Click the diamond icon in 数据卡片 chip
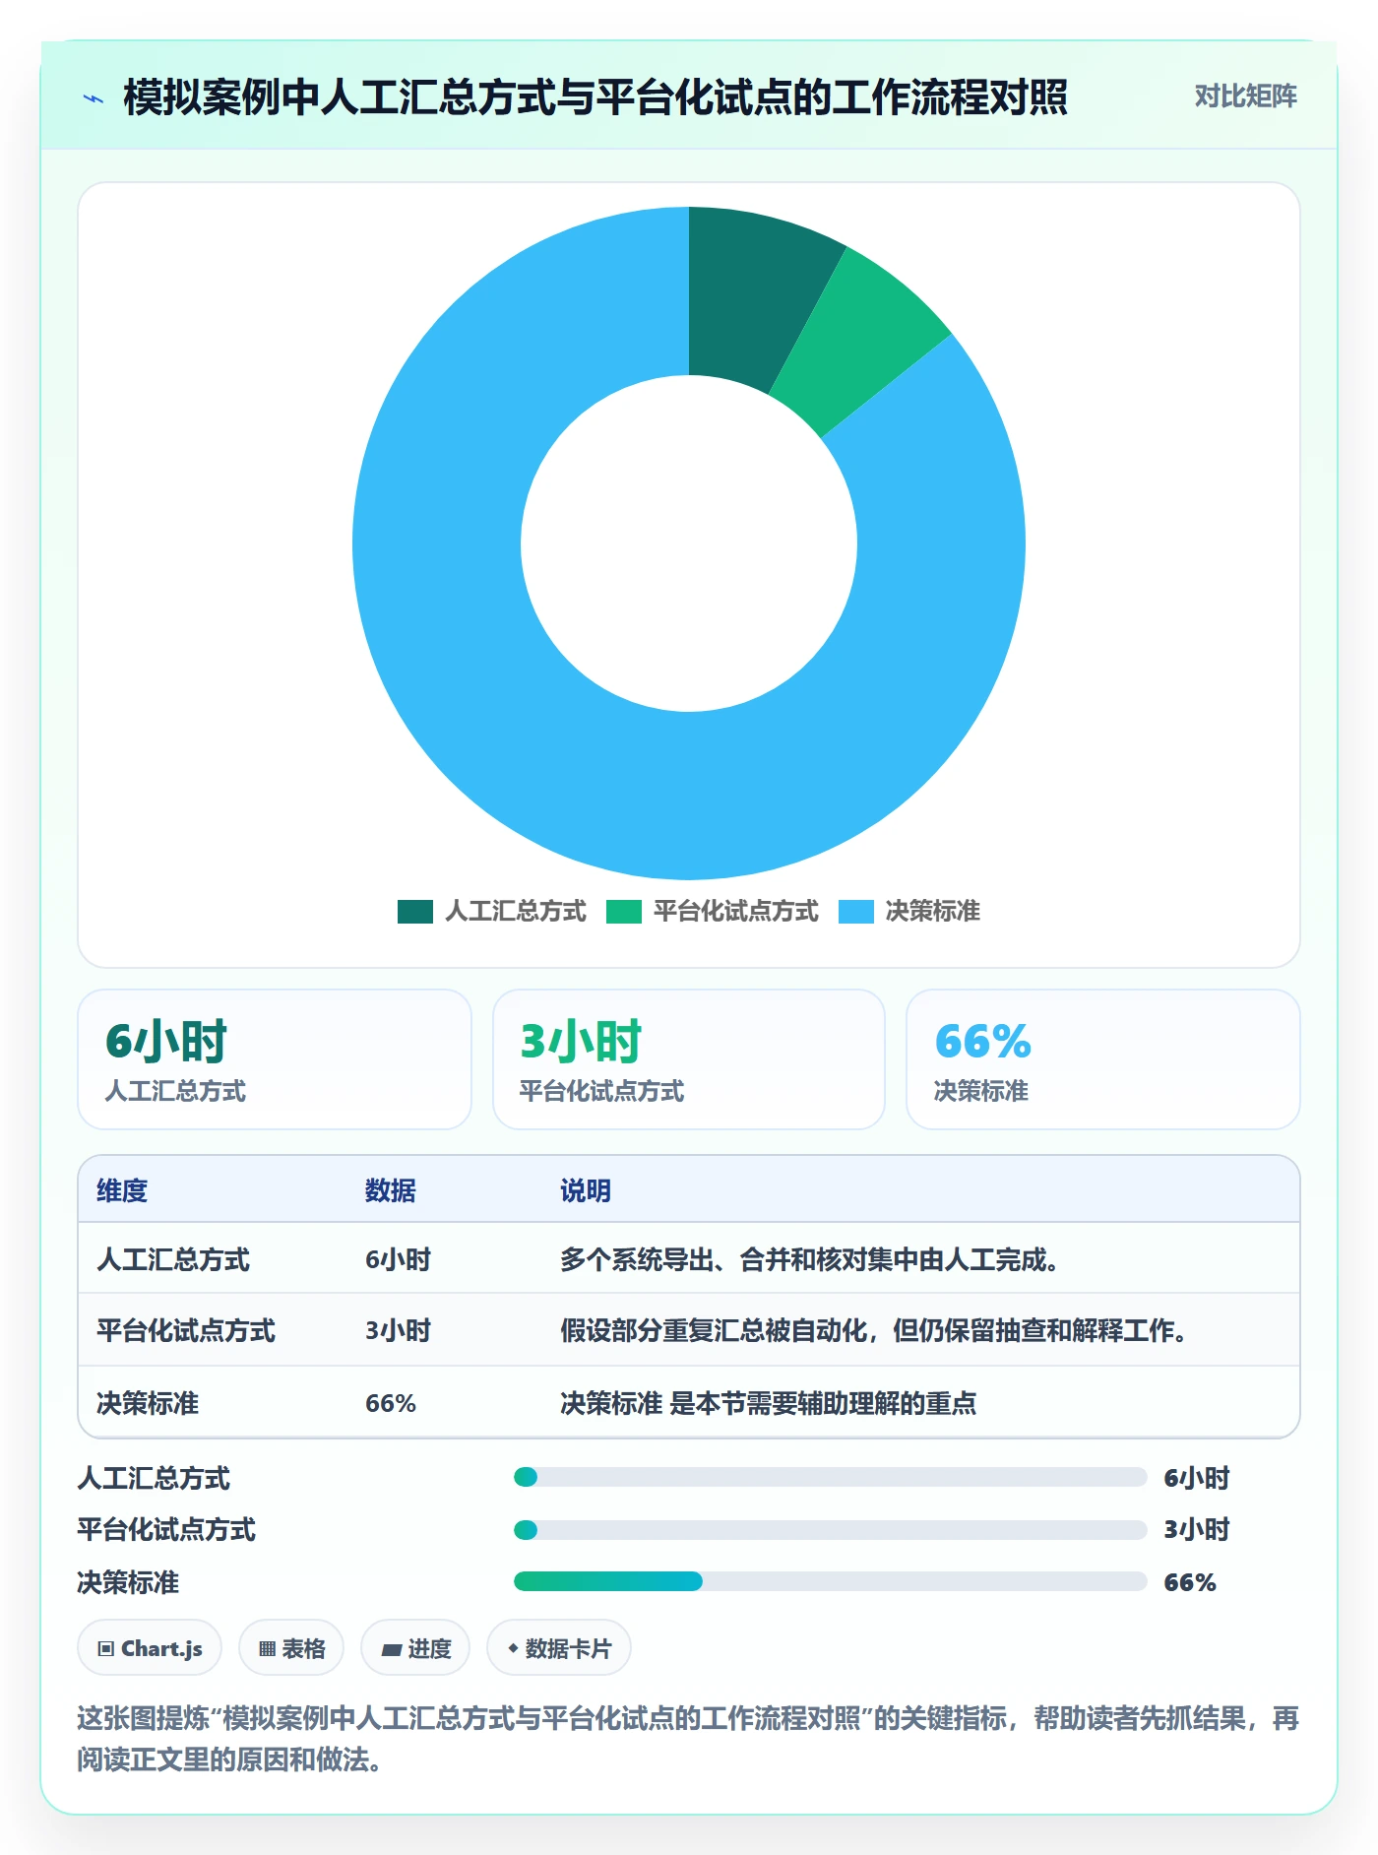 (x=513, y=1647)
